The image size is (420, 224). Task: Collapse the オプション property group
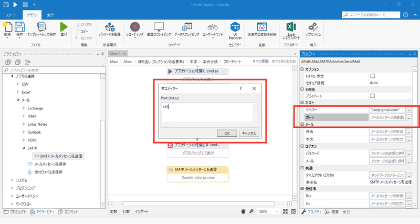302,69
